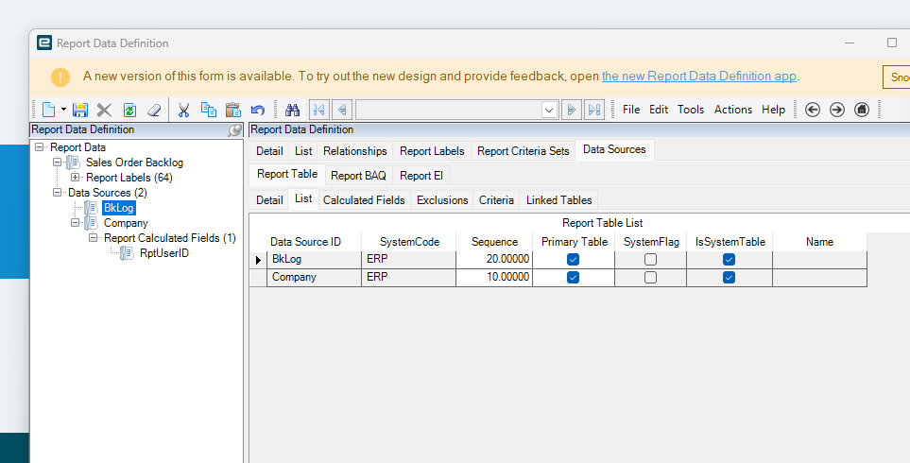Toggle SystemFlag checkbox for Company row
The image size is (910, 463).
click(x=650, y=278)
